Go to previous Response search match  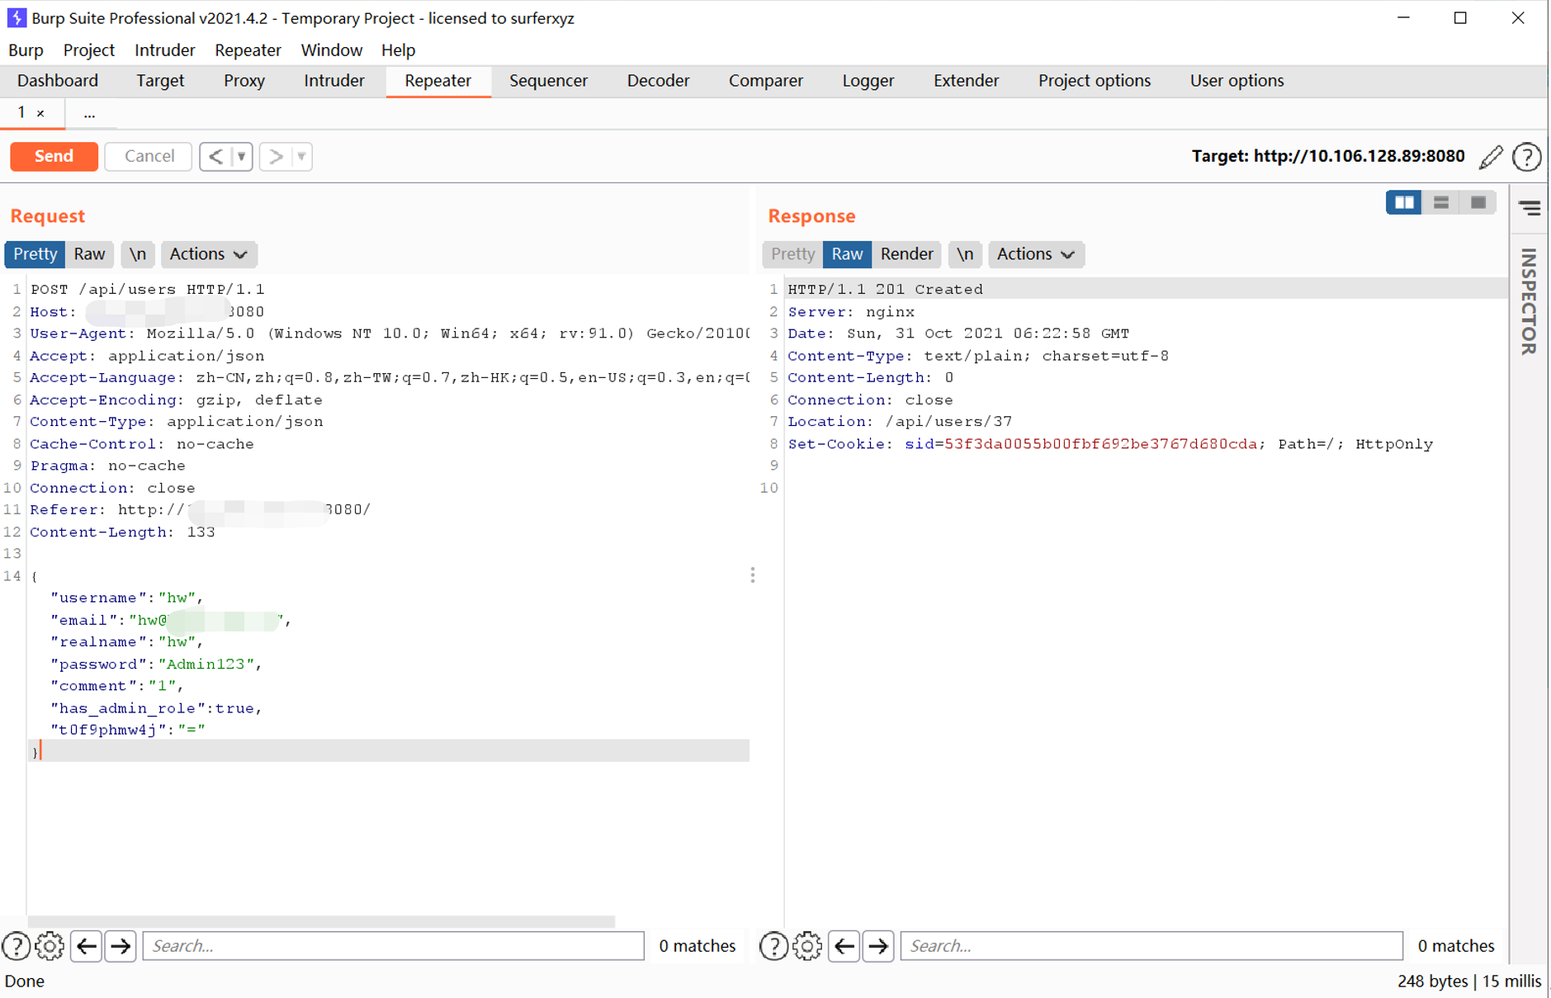(x=844, y=946)
